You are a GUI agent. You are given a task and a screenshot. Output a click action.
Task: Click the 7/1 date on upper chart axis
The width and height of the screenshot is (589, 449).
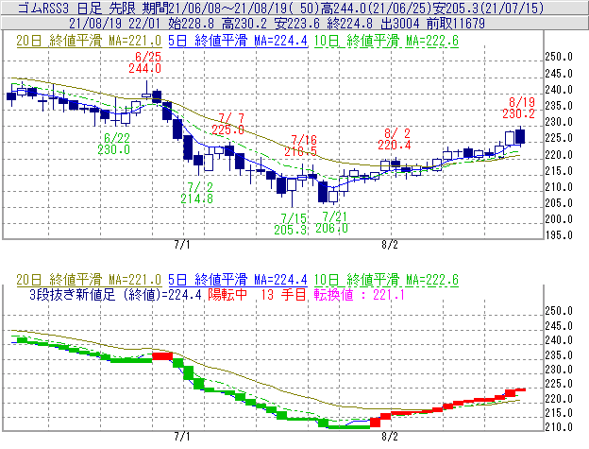[182, 245]
